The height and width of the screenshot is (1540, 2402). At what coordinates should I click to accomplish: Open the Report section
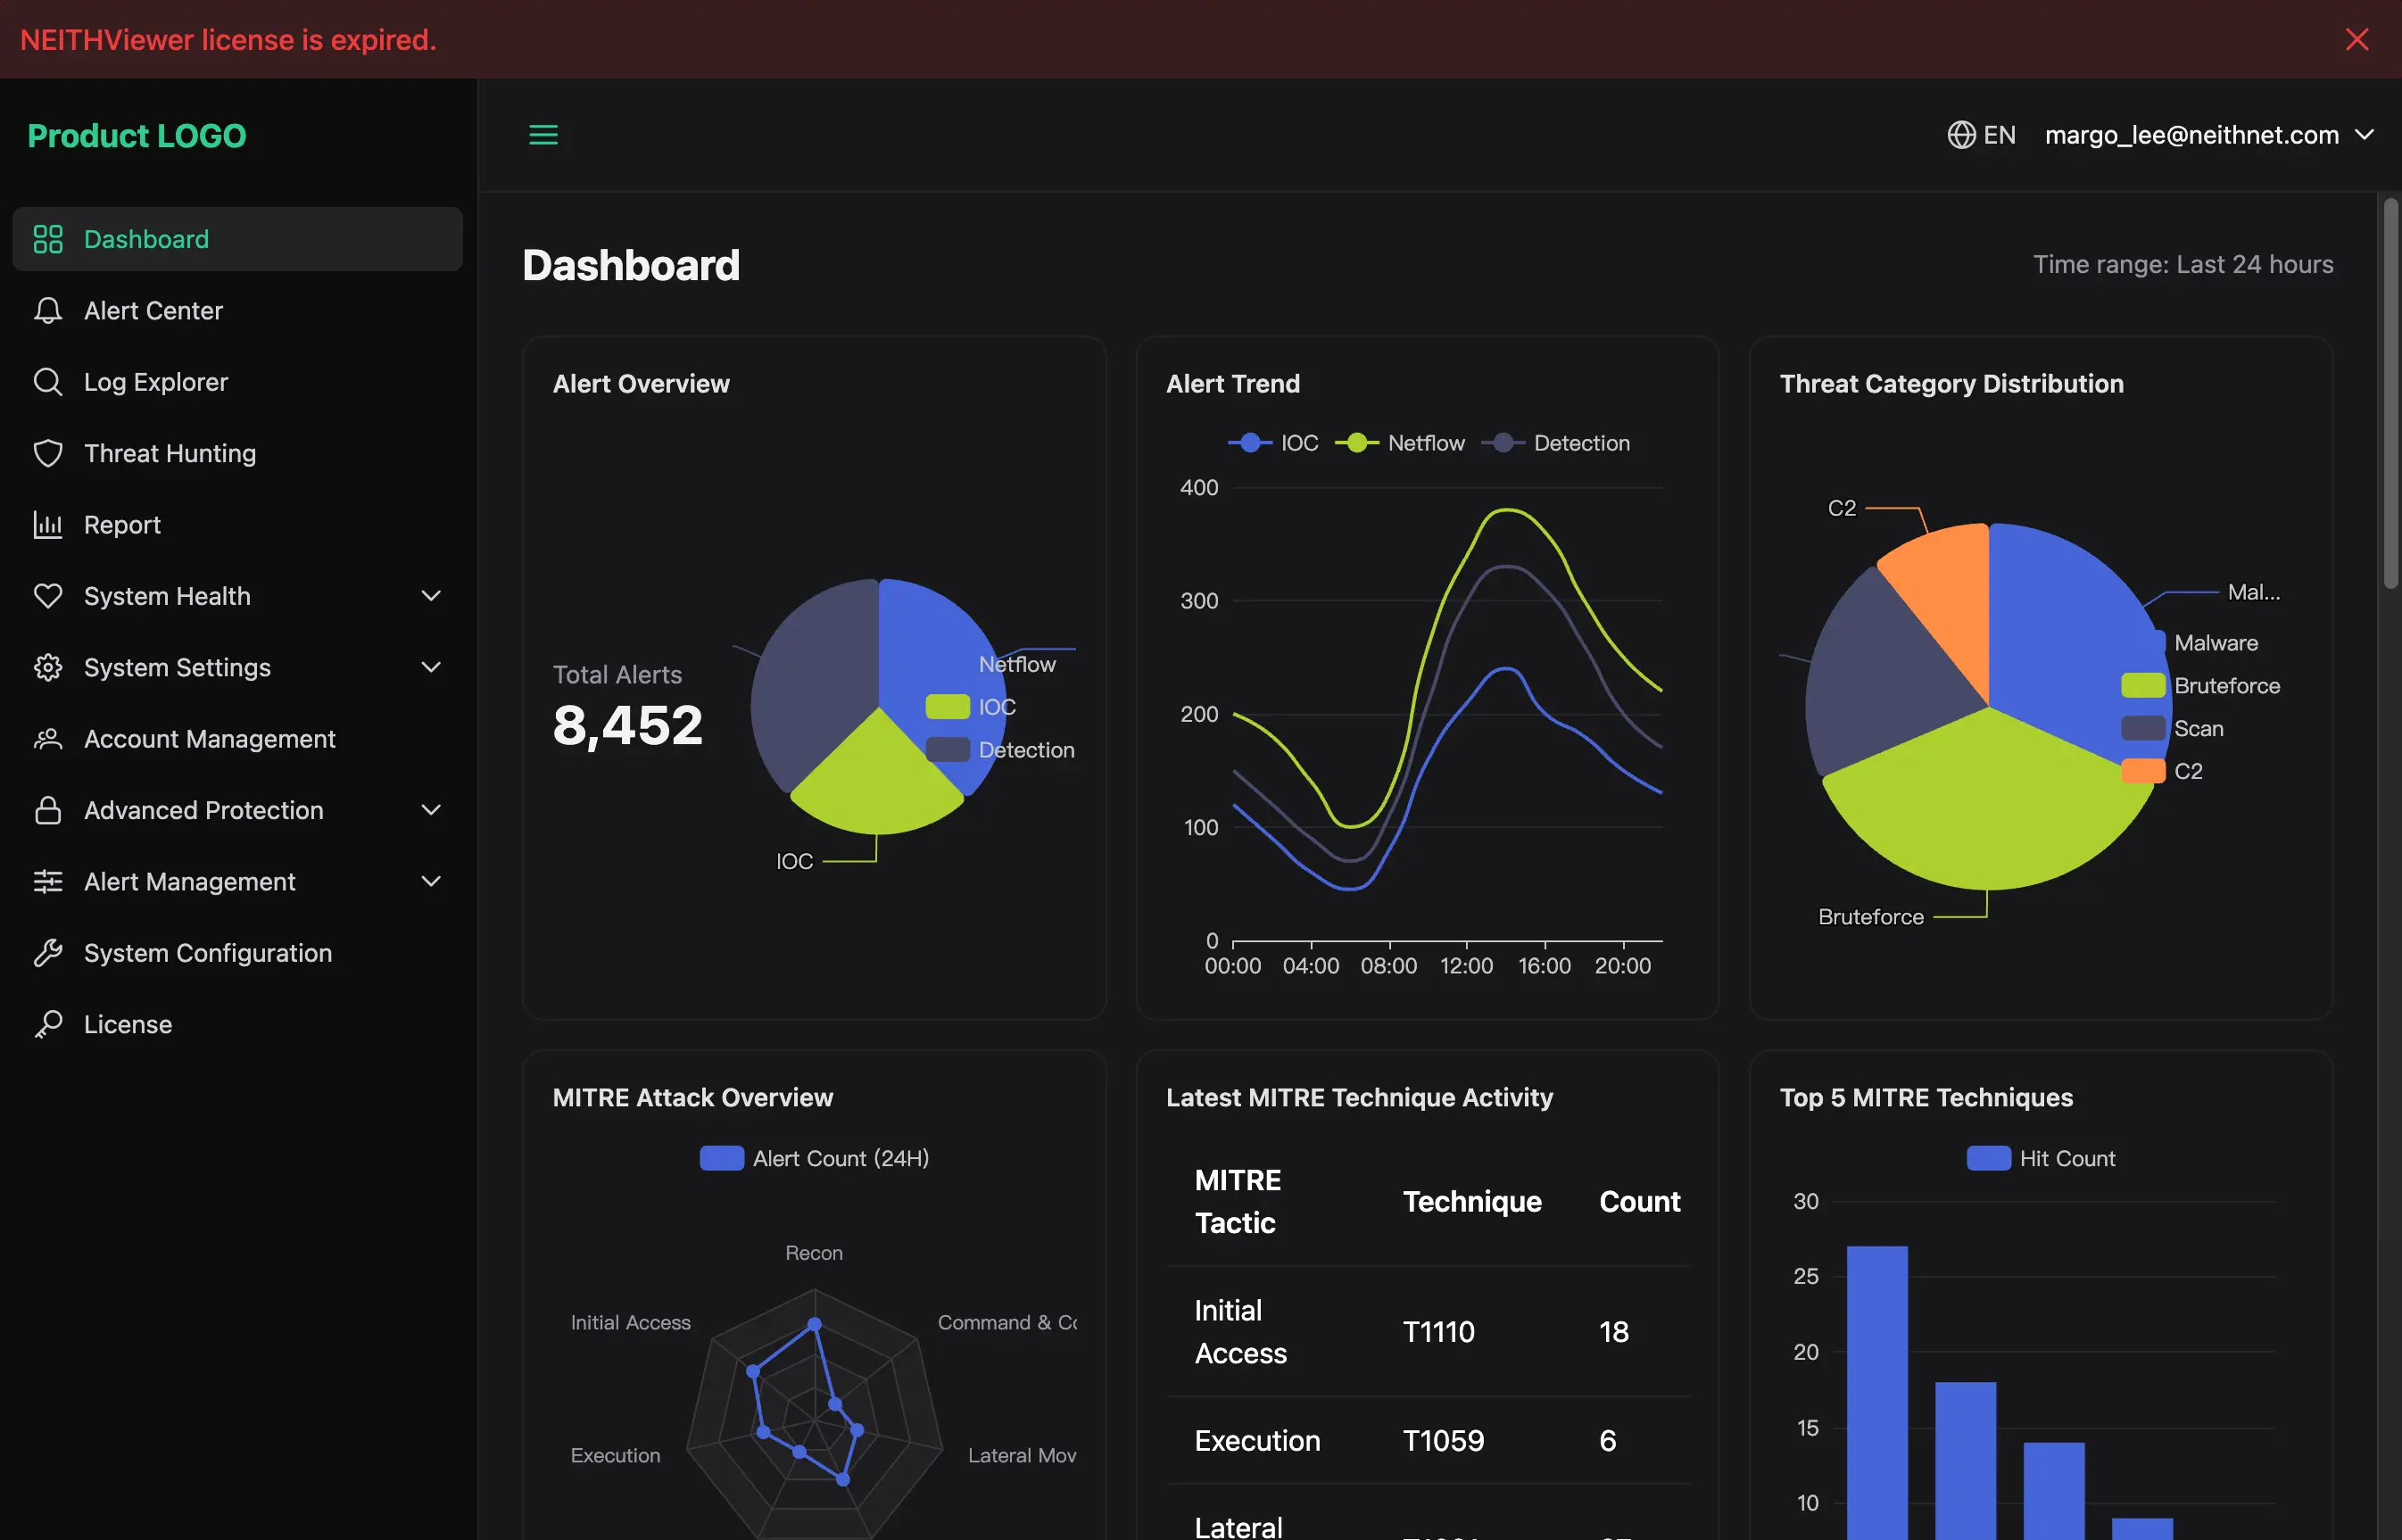[237, 525]
